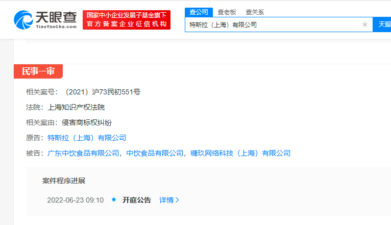Click the search field containing 特斯拉（上海）有限公司
This screenshot has height=225, width=391.
pyautogui.click(x=279, y=24)
